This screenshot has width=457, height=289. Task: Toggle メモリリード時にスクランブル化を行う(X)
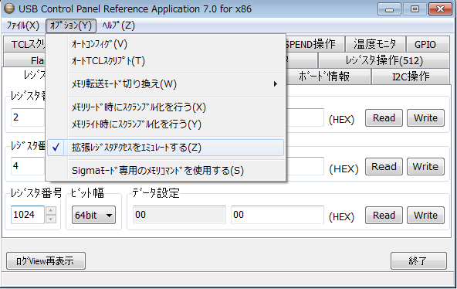pos(165,107)
